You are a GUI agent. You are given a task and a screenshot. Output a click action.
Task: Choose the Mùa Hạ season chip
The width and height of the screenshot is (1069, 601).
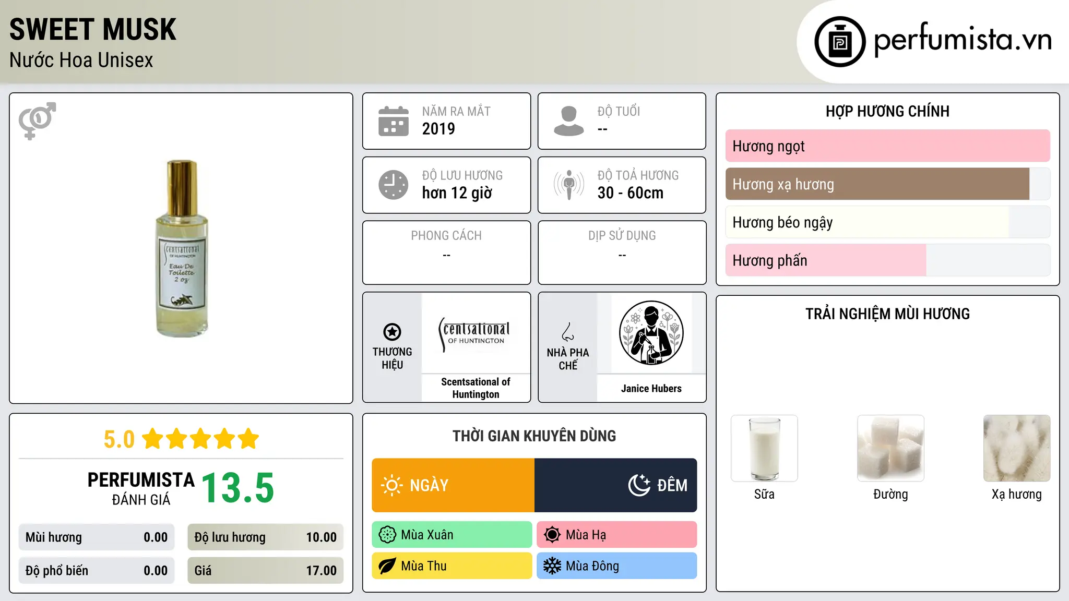click(617, 535)
